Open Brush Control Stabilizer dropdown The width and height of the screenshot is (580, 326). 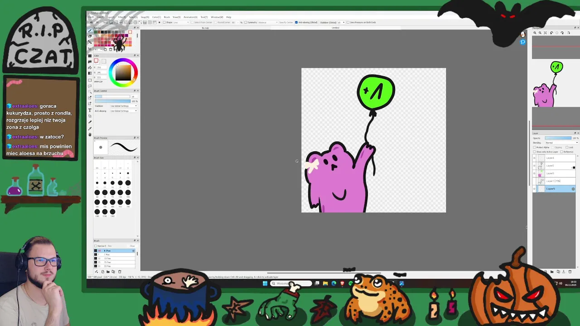point(124,105)
